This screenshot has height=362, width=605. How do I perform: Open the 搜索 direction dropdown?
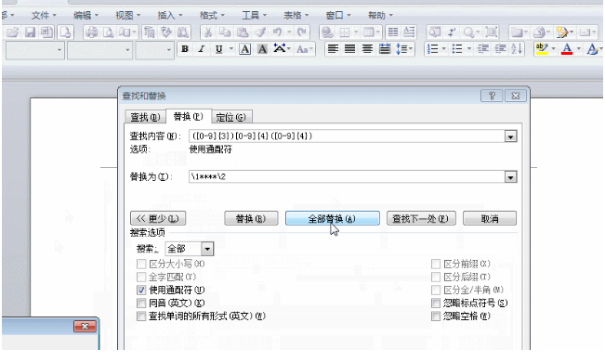pyautogui.click(x=207, y=249)
